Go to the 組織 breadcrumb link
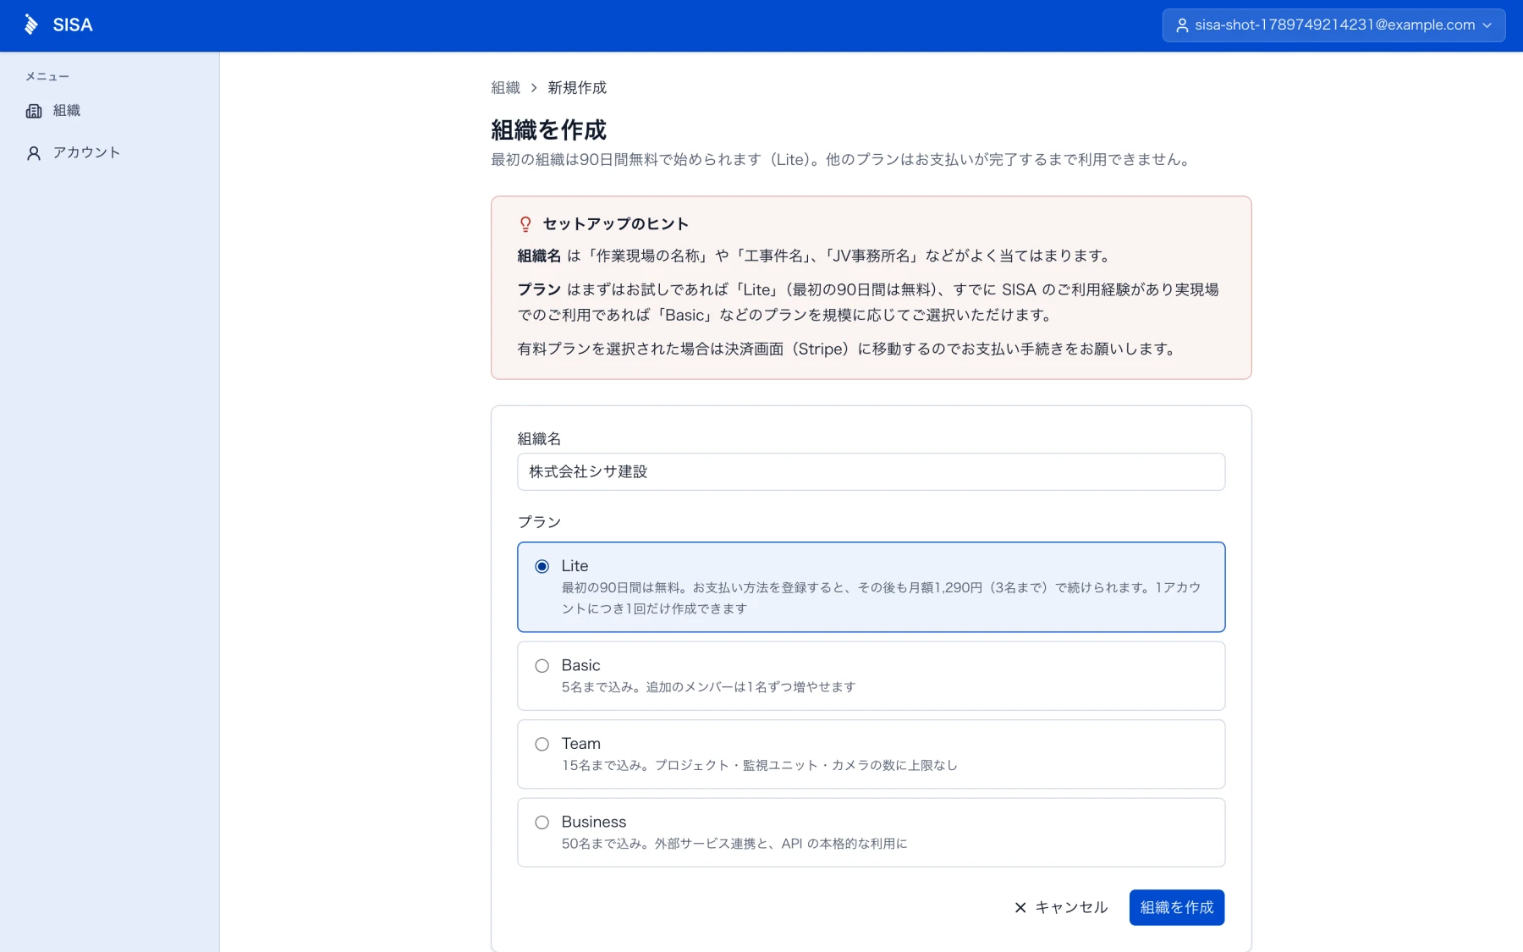This screenshot has height=952, width=1523. [x=506, y=88]
